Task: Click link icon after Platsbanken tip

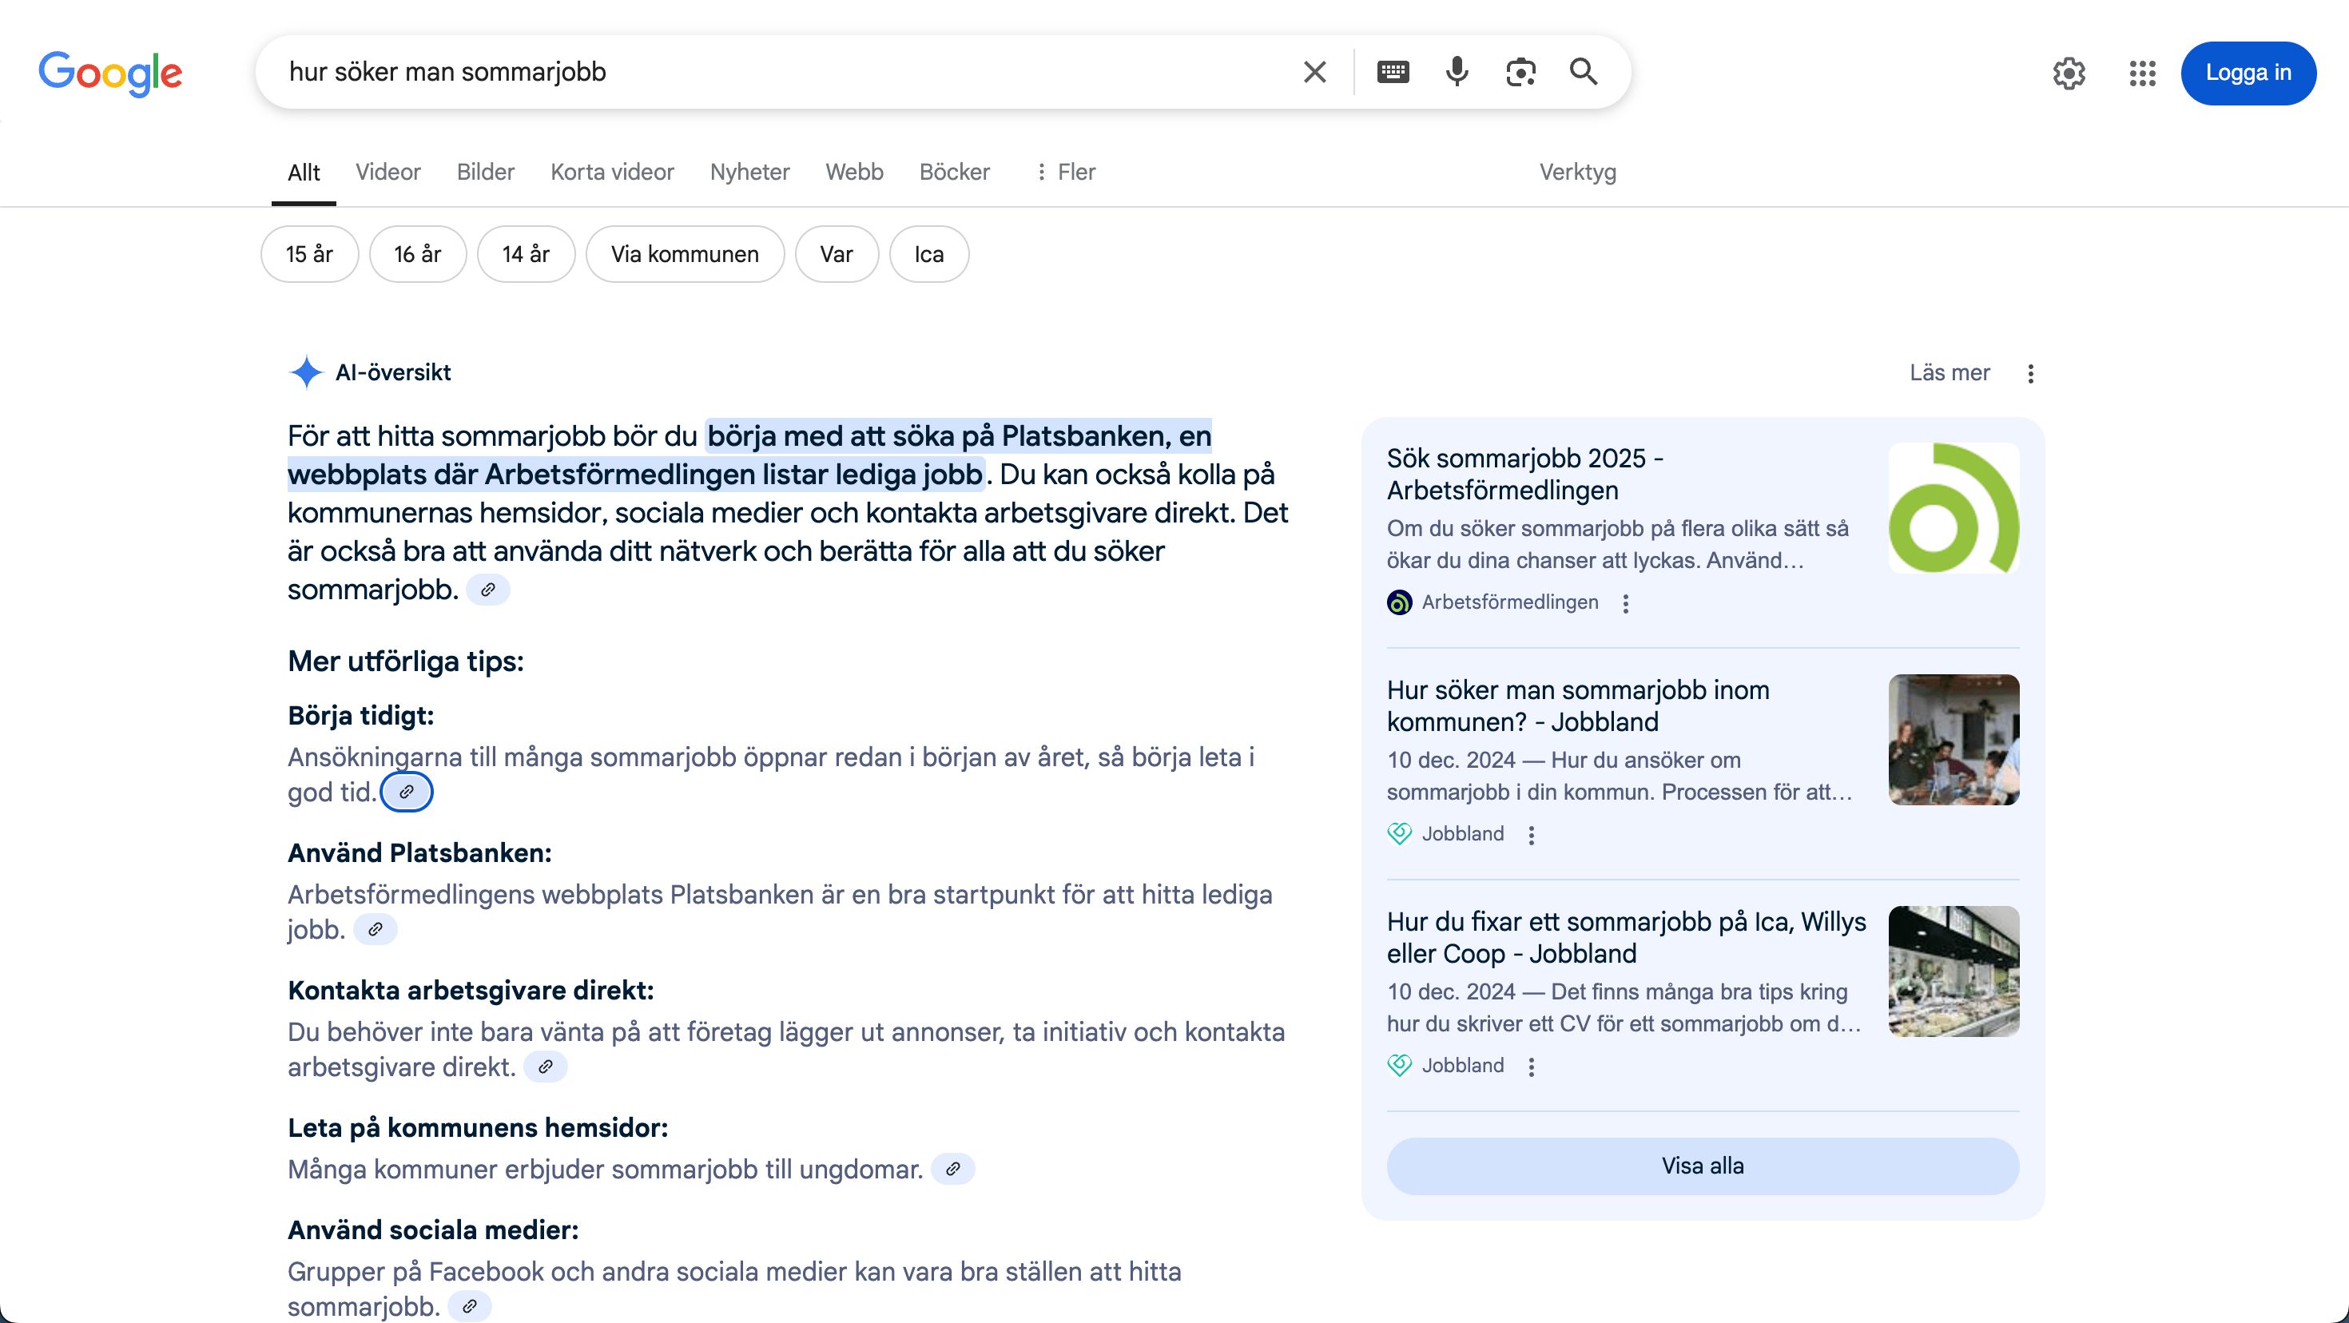Action: coord(375,929)
